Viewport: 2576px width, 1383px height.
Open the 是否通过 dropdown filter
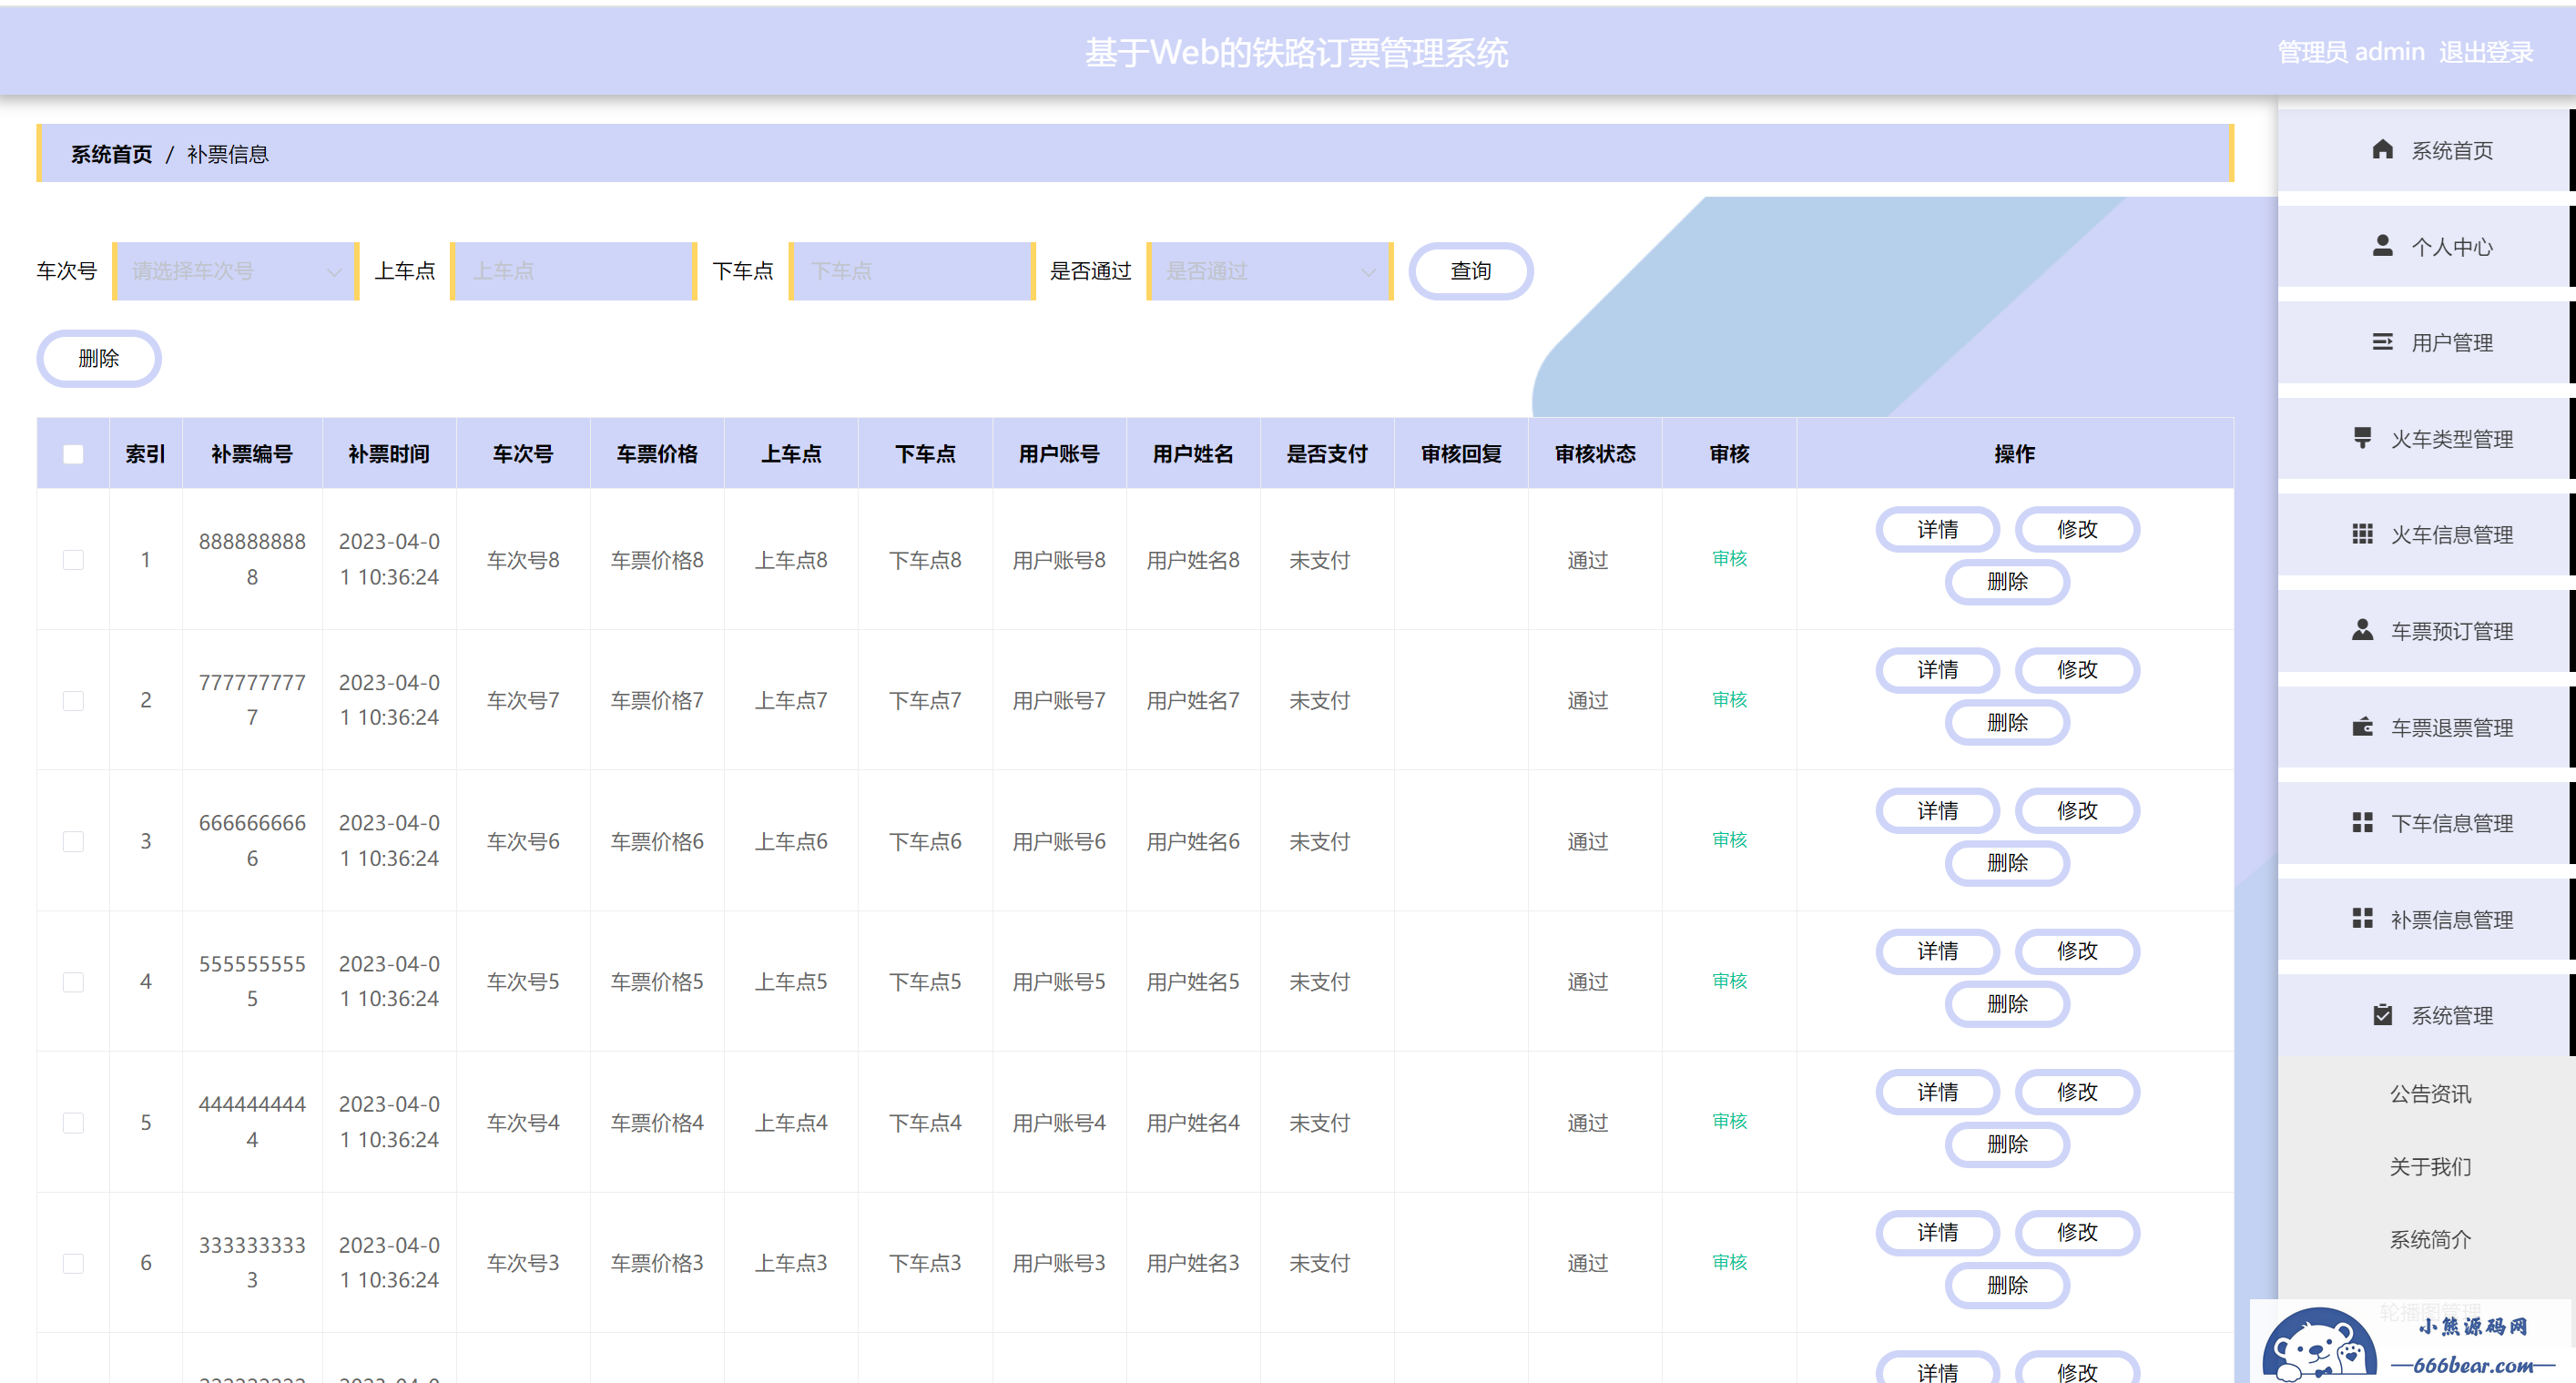click(x=1270, y=271)
